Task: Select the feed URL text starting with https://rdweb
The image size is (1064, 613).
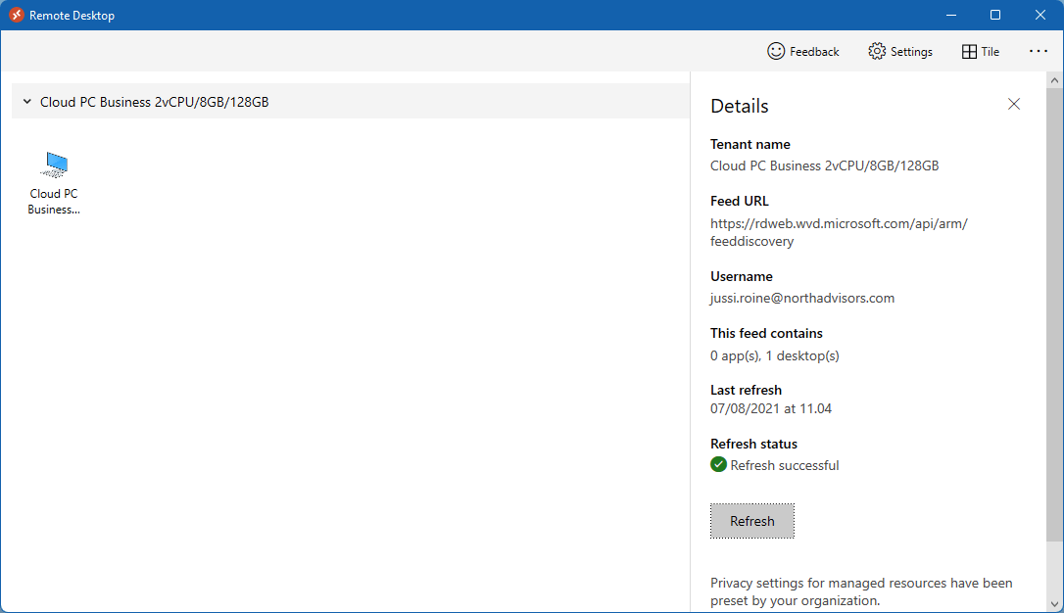Action: point(839,232)
